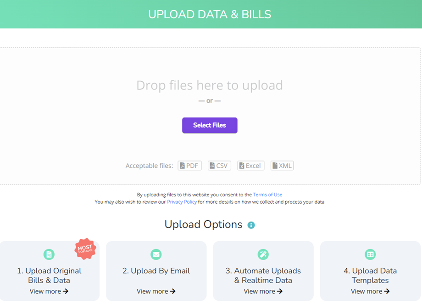This screenshot has height=305, width=422.
Task: Click the magic wand icon on Automate Uploads card
Action: (263, 254)
